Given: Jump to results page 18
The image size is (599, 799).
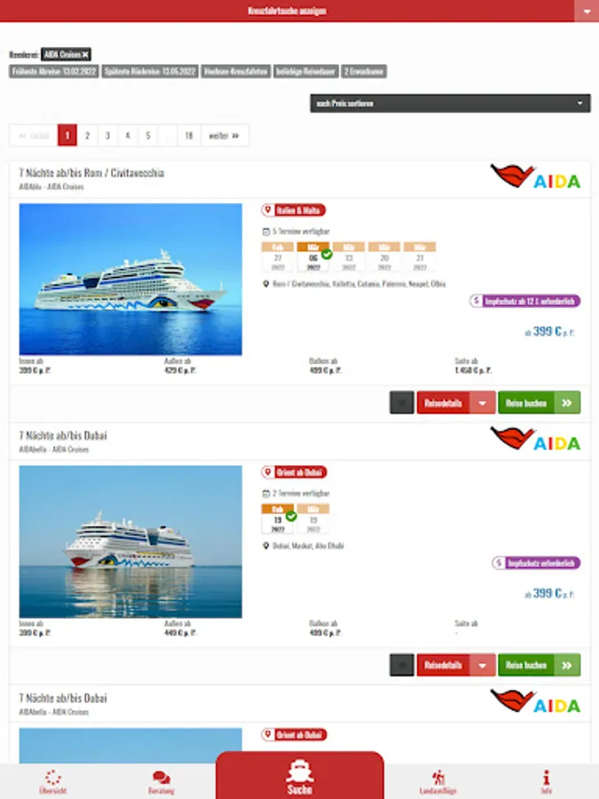Looking at the screenshot, I should coord(189,136).
